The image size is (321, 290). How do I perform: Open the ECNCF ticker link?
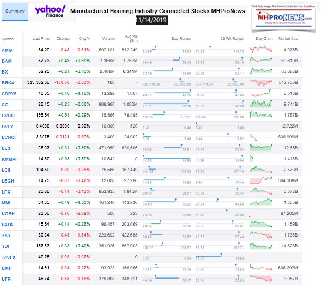(9, 137)
